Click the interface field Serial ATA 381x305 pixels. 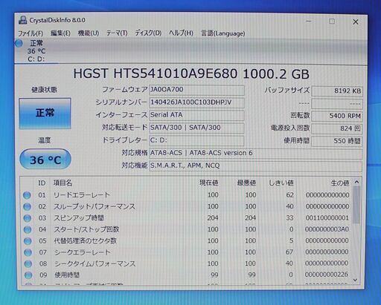click(x=196, y=115)
